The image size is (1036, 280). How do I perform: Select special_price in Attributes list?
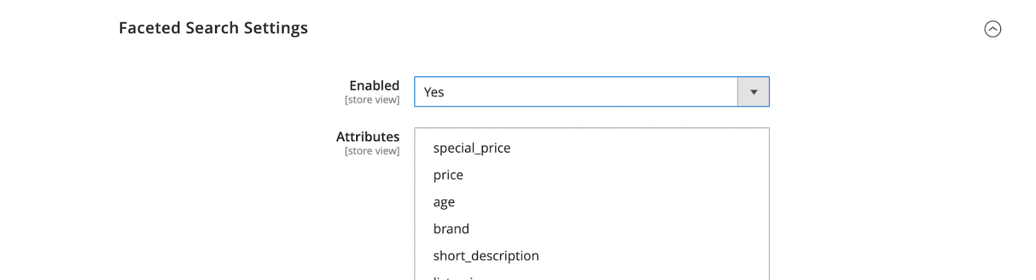[x=471, y=148]
